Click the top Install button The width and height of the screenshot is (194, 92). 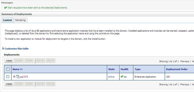(9, 61)
